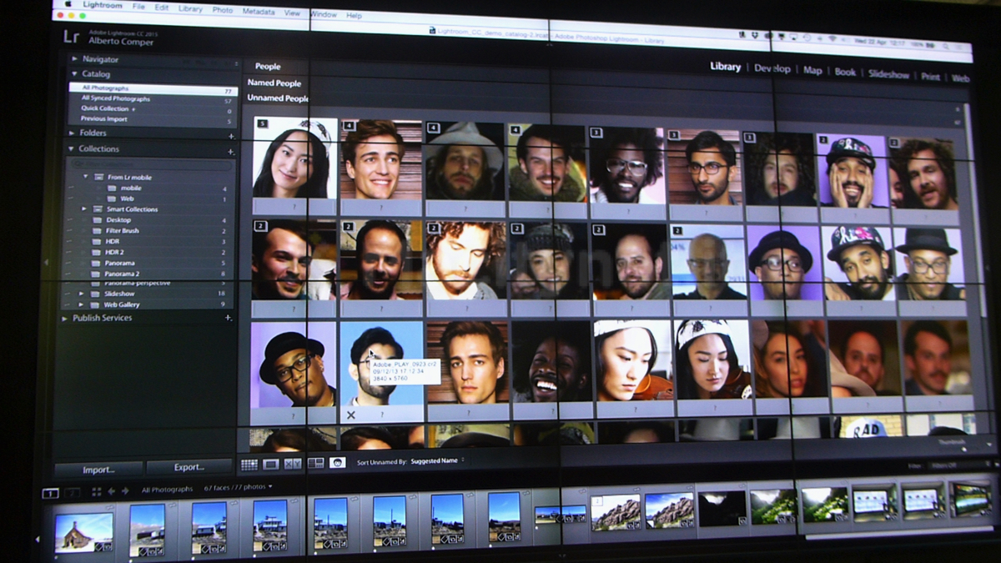Select Quick Collection + in Catalog
1001x563 pixels.
point(154,108)
